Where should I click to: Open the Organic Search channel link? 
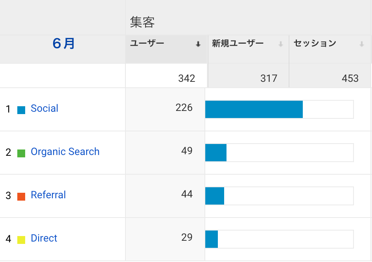[65, 152]
